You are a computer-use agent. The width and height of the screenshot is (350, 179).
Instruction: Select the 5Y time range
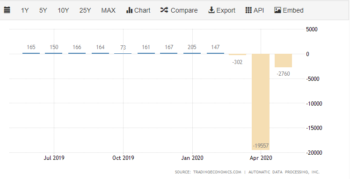coord(43,10)
